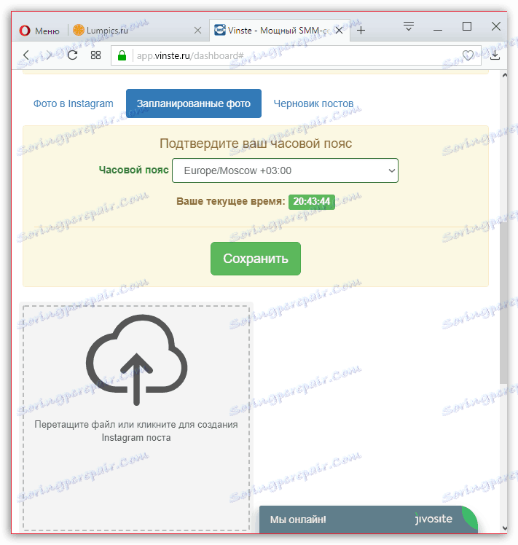This screenshot has height=545, width=518.
Task: Open the Opera Меню button
Action: click(39, 31)
